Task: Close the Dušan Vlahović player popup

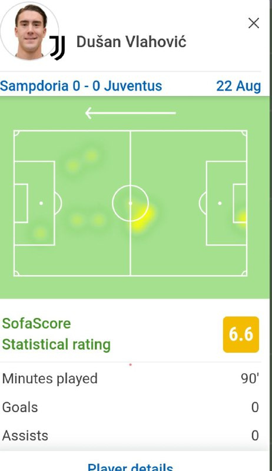Action: [x=254, y=23]
